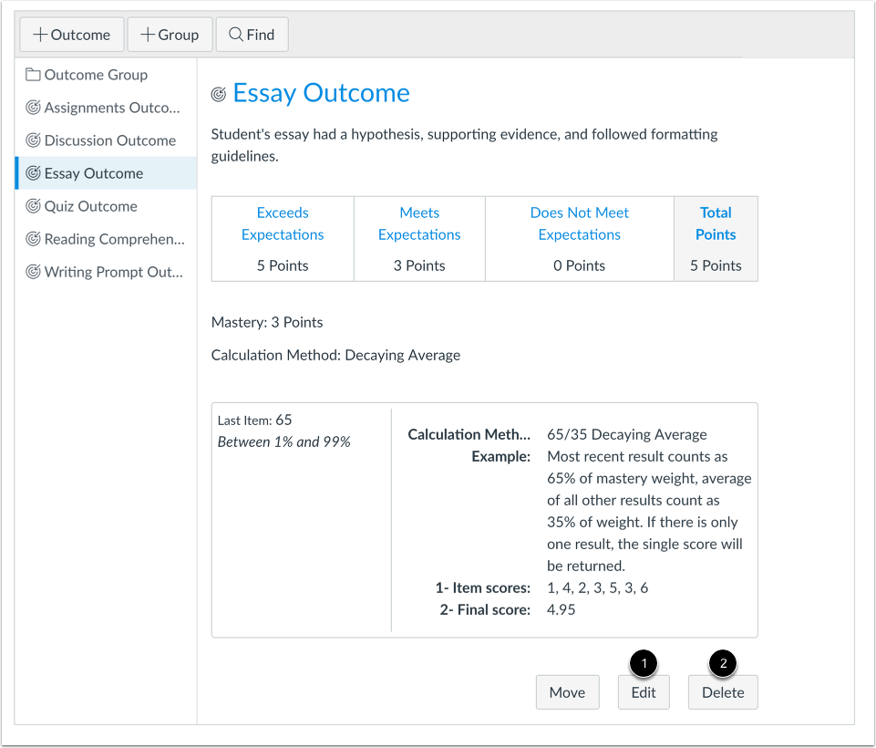This screenshot has height=748, width=876.
Task: Click the Edit button
Action: pyautogui.click(x=644, y=692)
